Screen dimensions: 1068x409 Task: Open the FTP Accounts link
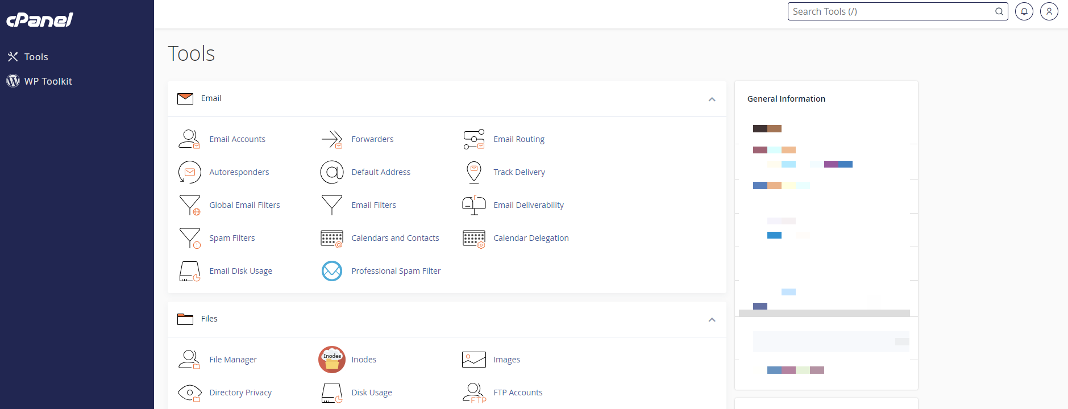click(x=518, y=393)
